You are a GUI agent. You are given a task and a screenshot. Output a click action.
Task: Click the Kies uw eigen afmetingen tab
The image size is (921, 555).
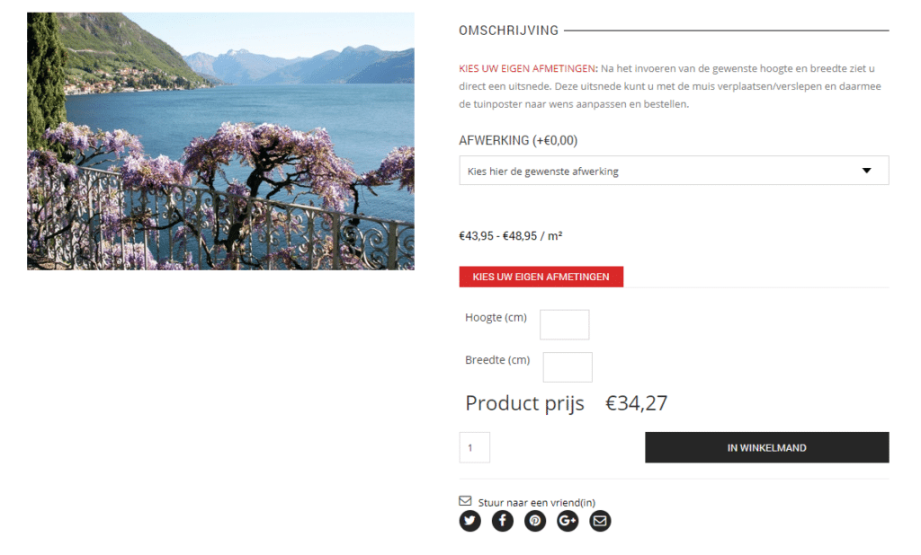point(541,277)
